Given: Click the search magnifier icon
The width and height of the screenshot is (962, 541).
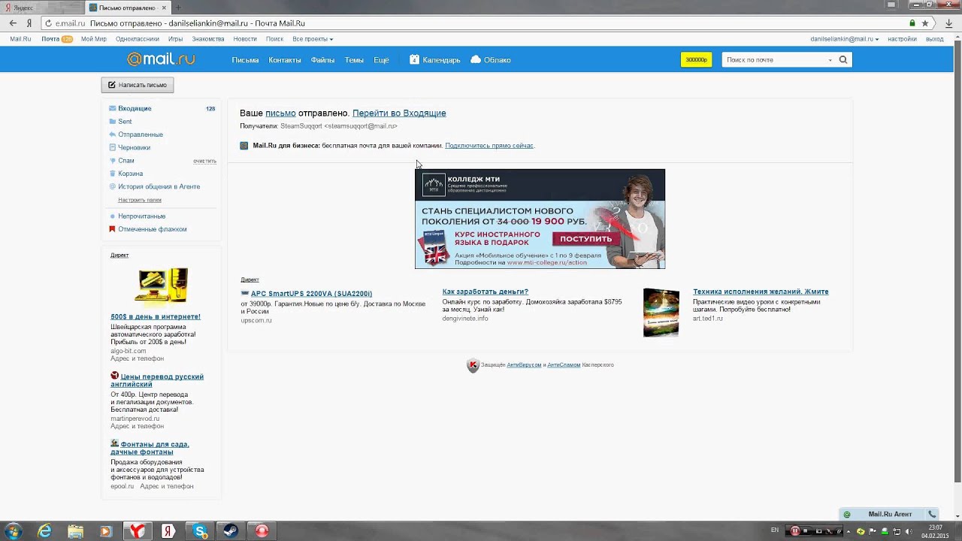Looking at the screenshot, I should (x=843, y=59).
